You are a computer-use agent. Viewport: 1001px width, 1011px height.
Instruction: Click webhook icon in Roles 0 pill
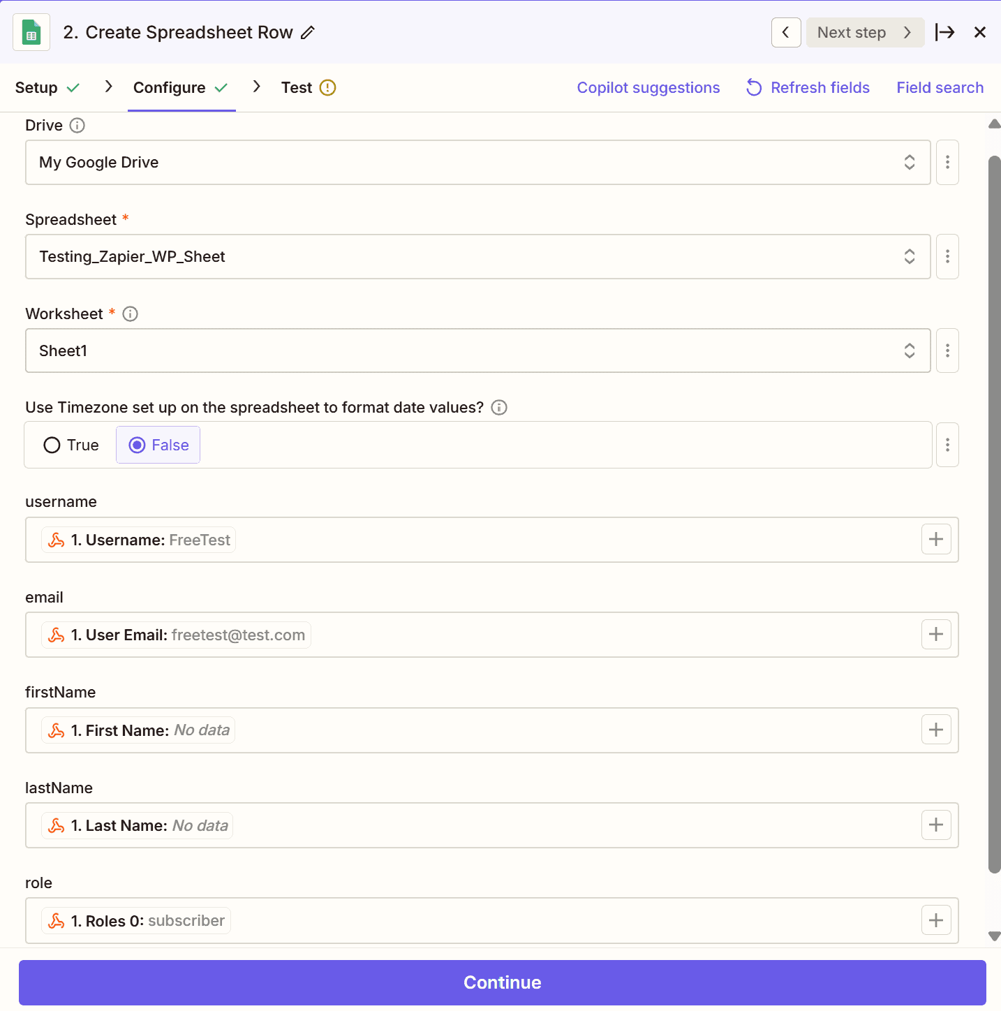tap(57, 921)
